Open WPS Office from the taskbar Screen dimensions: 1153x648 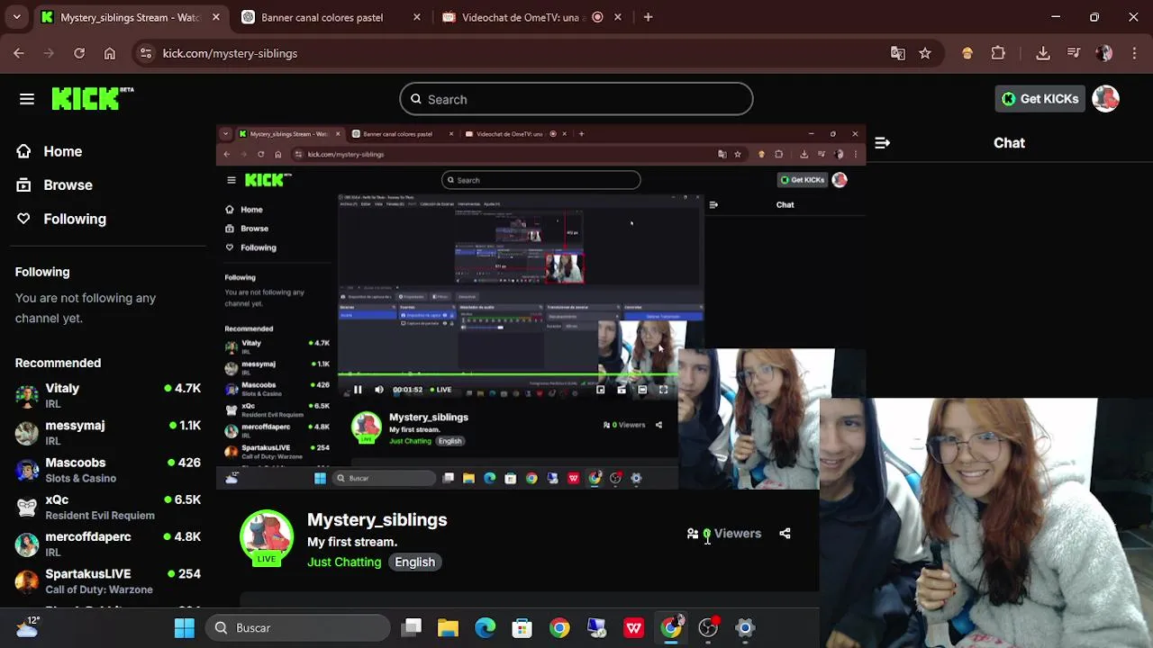point(634,627)
